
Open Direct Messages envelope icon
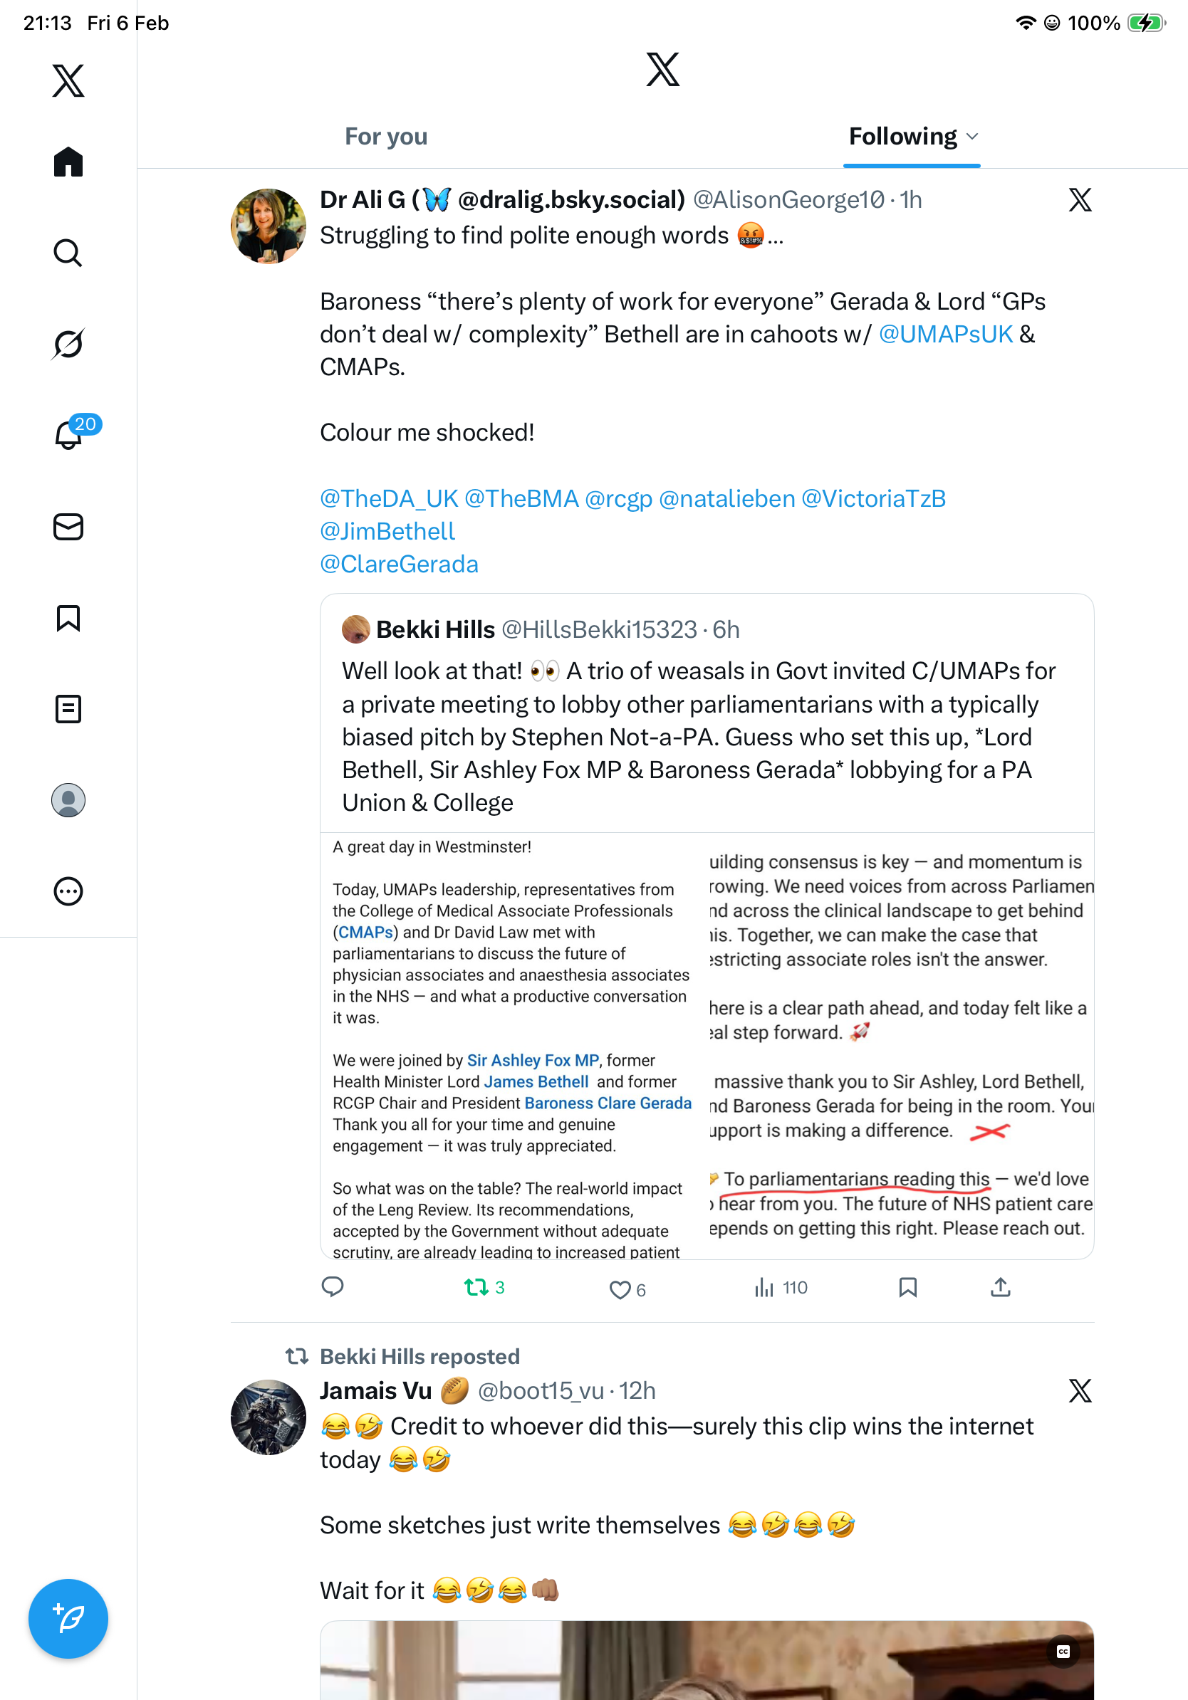pos(68,526)
